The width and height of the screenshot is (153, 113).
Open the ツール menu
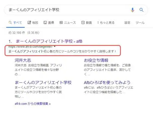pos(140,23)
